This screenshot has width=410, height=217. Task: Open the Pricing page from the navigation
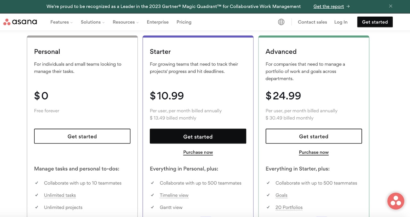coord(184,22)
